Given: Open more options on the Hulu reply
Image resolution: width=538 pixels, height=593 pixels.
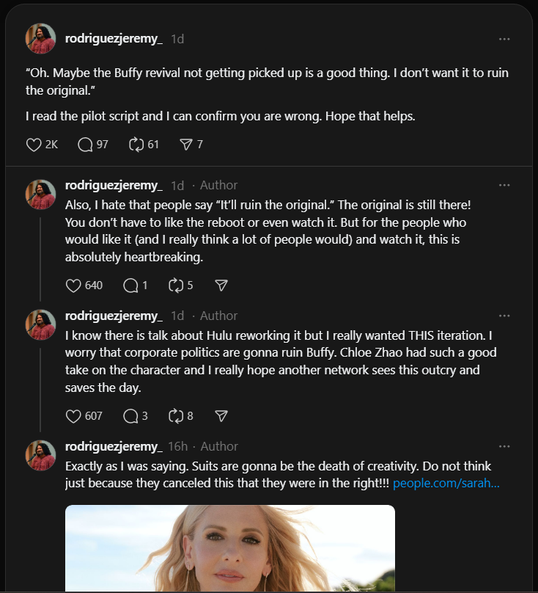Looking at the screenshot, I should [504, 316].
